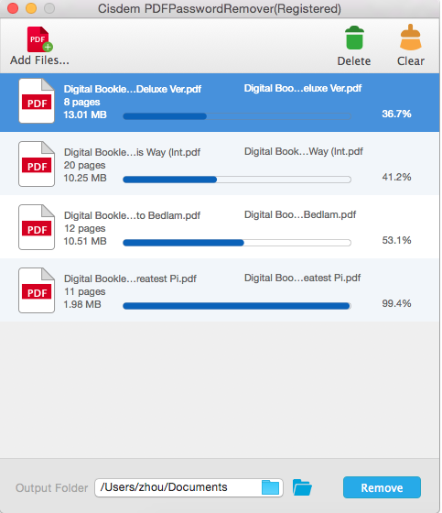Click the light blue folder icon in output field
The height and width of the screenshot is (513, 442).
270,487
